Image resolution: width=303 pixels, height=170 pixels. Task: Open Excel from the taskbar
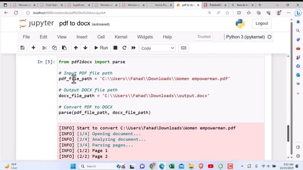[171, 166]
